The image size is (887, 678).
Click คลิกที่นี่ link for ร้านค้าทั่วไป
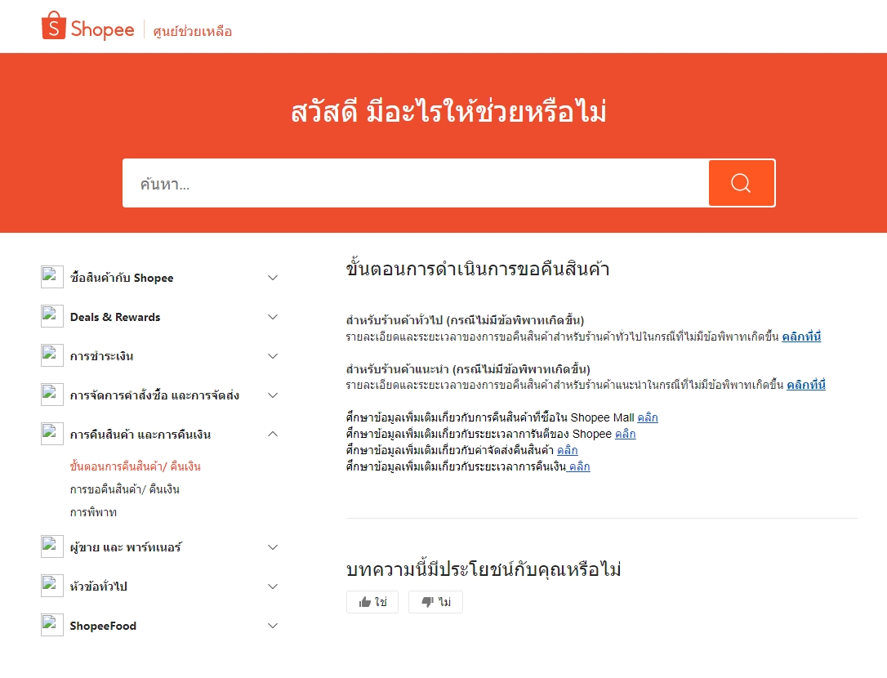click(801, 337)
